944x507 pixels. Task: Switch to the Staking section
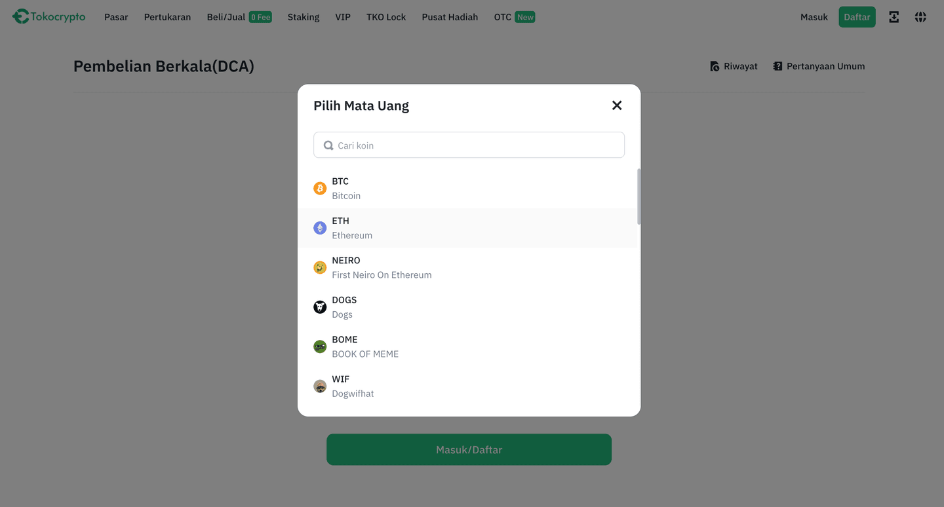tap(303, 17)
